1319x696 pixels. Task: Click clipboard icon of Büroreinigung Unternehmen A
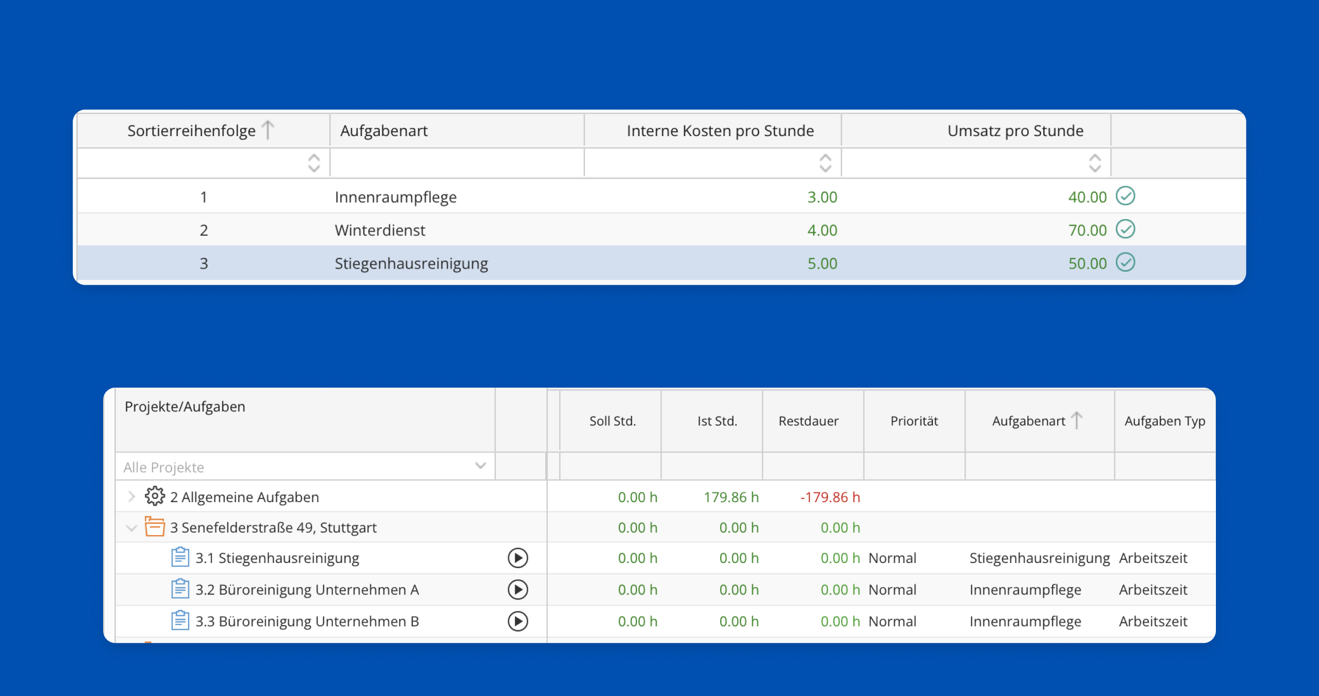point(180,589)
